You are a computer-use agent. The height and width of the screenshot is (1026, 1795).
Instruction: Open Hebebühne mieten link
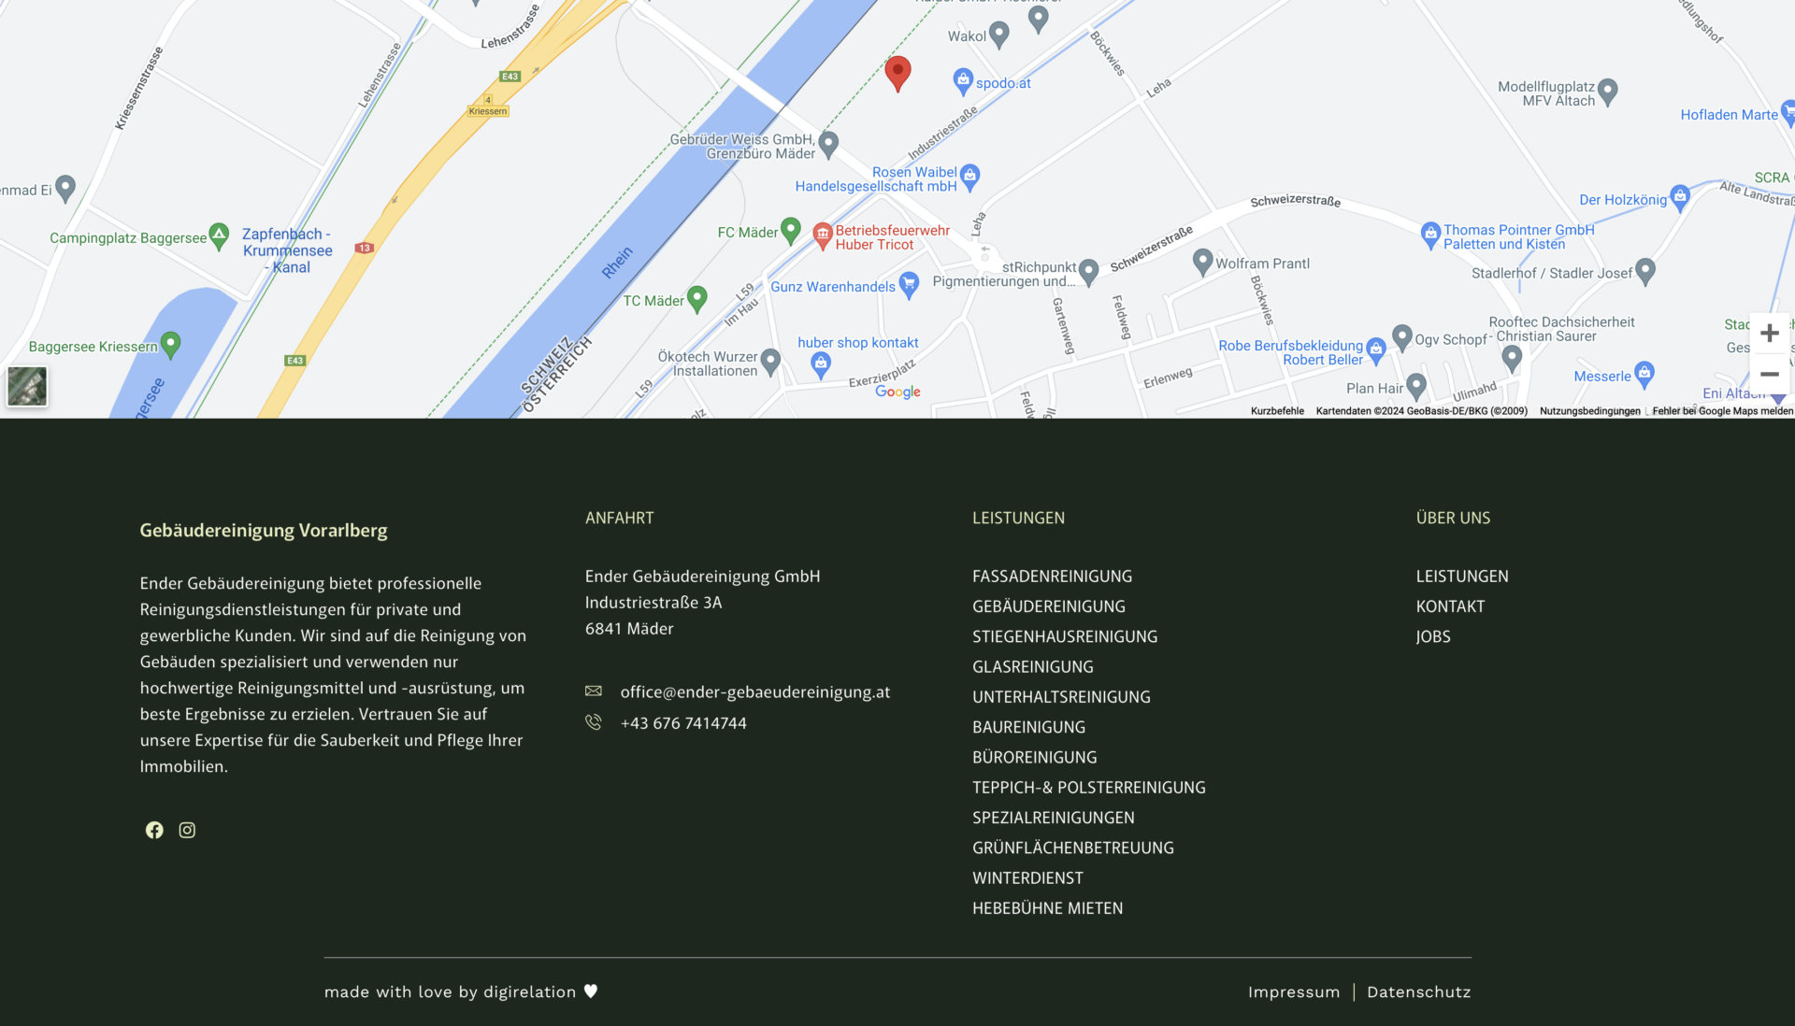point(1047,908)
